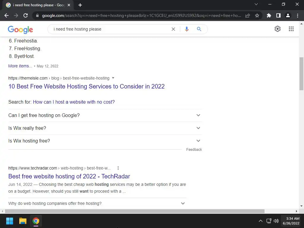Click the vertical scrollbar thumb
The image size is (304, 228).
click(x=301, y=74)
